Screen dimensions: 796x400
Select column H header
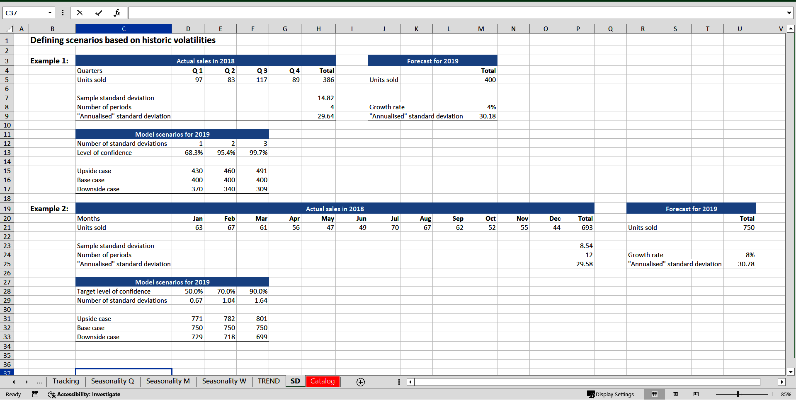coord(318,29)
